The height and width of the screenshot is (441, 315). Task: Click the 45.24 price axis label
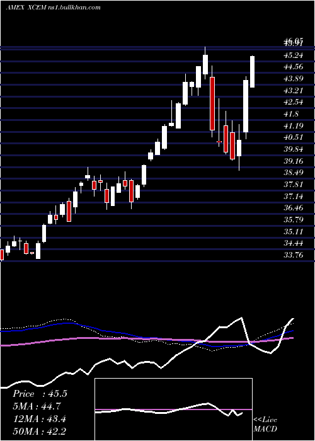tap(294, 55)
